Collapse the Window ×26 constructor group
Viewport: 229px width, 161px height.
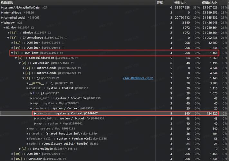pos(2,23)
